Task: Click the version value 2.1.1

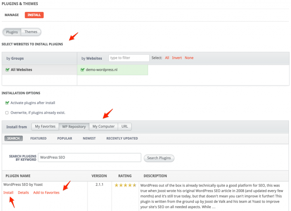Action: click(x=99, y=184)
